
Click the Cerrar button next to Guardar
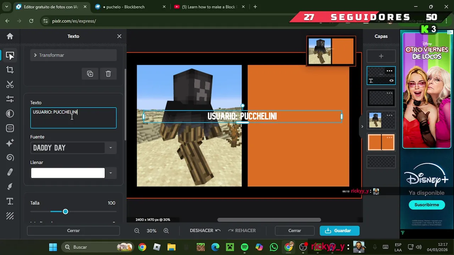point(294,231)
